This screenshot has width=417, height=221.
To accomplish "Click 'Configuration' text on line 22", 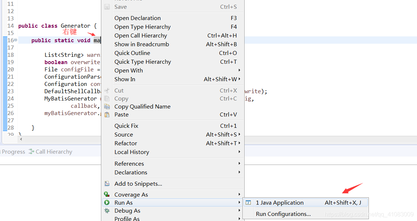I will point(66,84).
